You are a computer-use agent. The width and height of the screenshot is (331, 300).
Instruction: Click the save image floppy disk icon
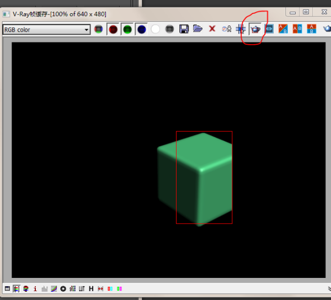pyautogui.click(x=184, y=29)
